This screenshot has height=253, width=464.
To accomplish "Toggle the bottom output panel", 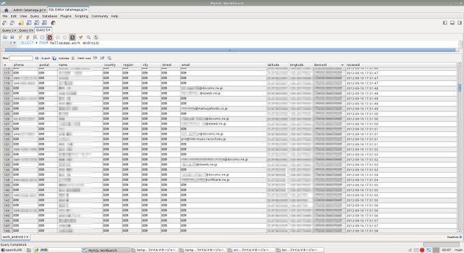I will click(x=452, y=23).
